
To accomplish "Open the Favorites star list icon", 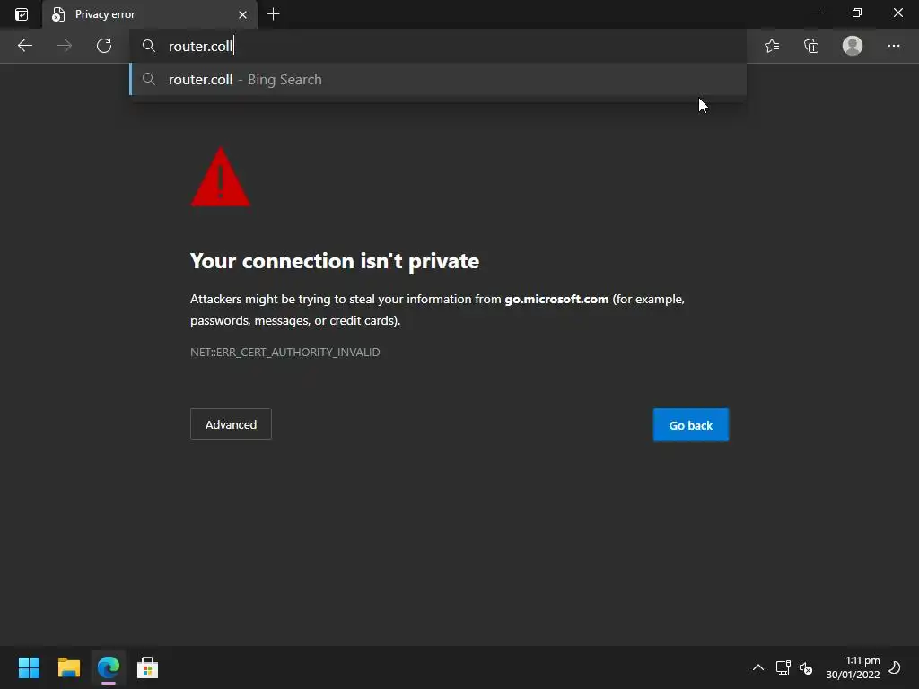I will 772,46.
